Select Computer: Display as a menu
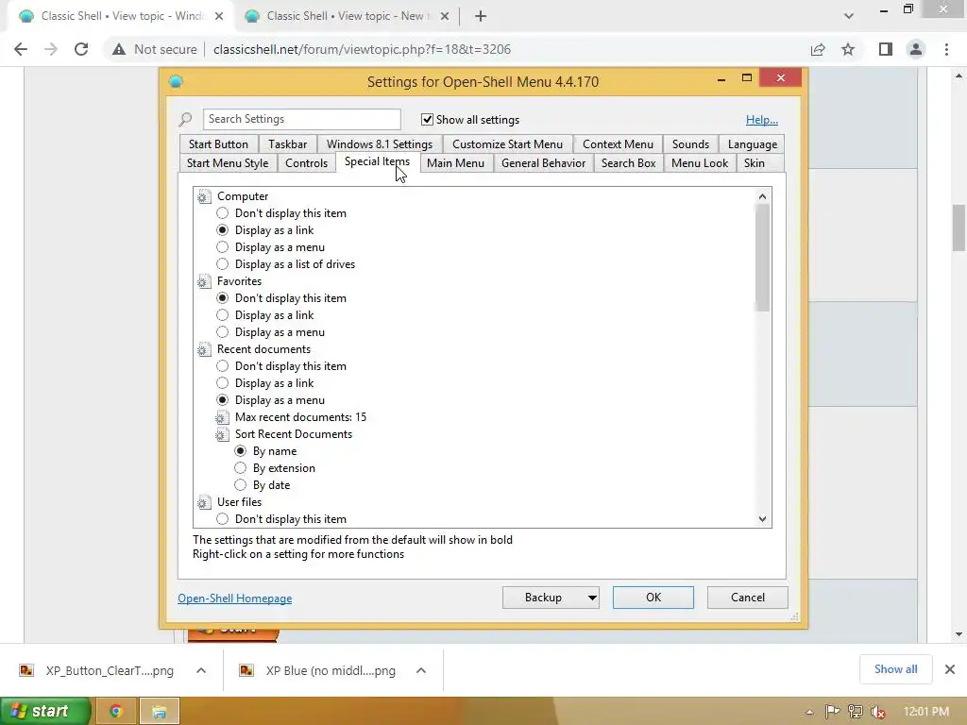 click(222, 247)
